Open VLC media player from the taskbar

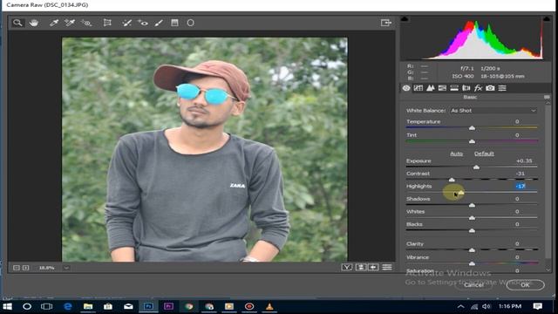pyautogui.click(x=269, y=306)
